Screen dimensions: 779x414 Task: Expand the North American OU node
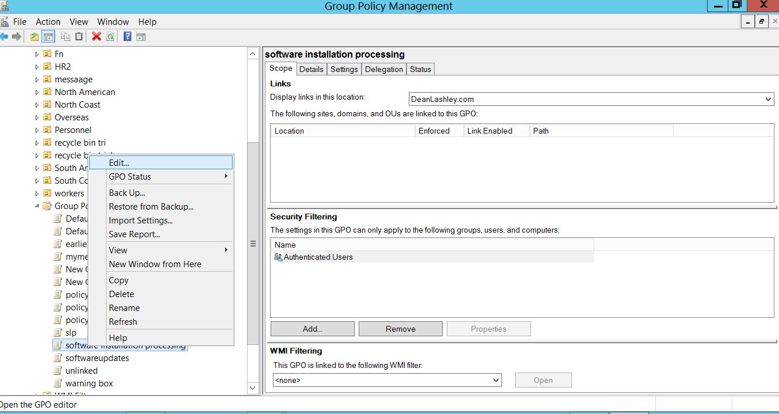[37, 92]
